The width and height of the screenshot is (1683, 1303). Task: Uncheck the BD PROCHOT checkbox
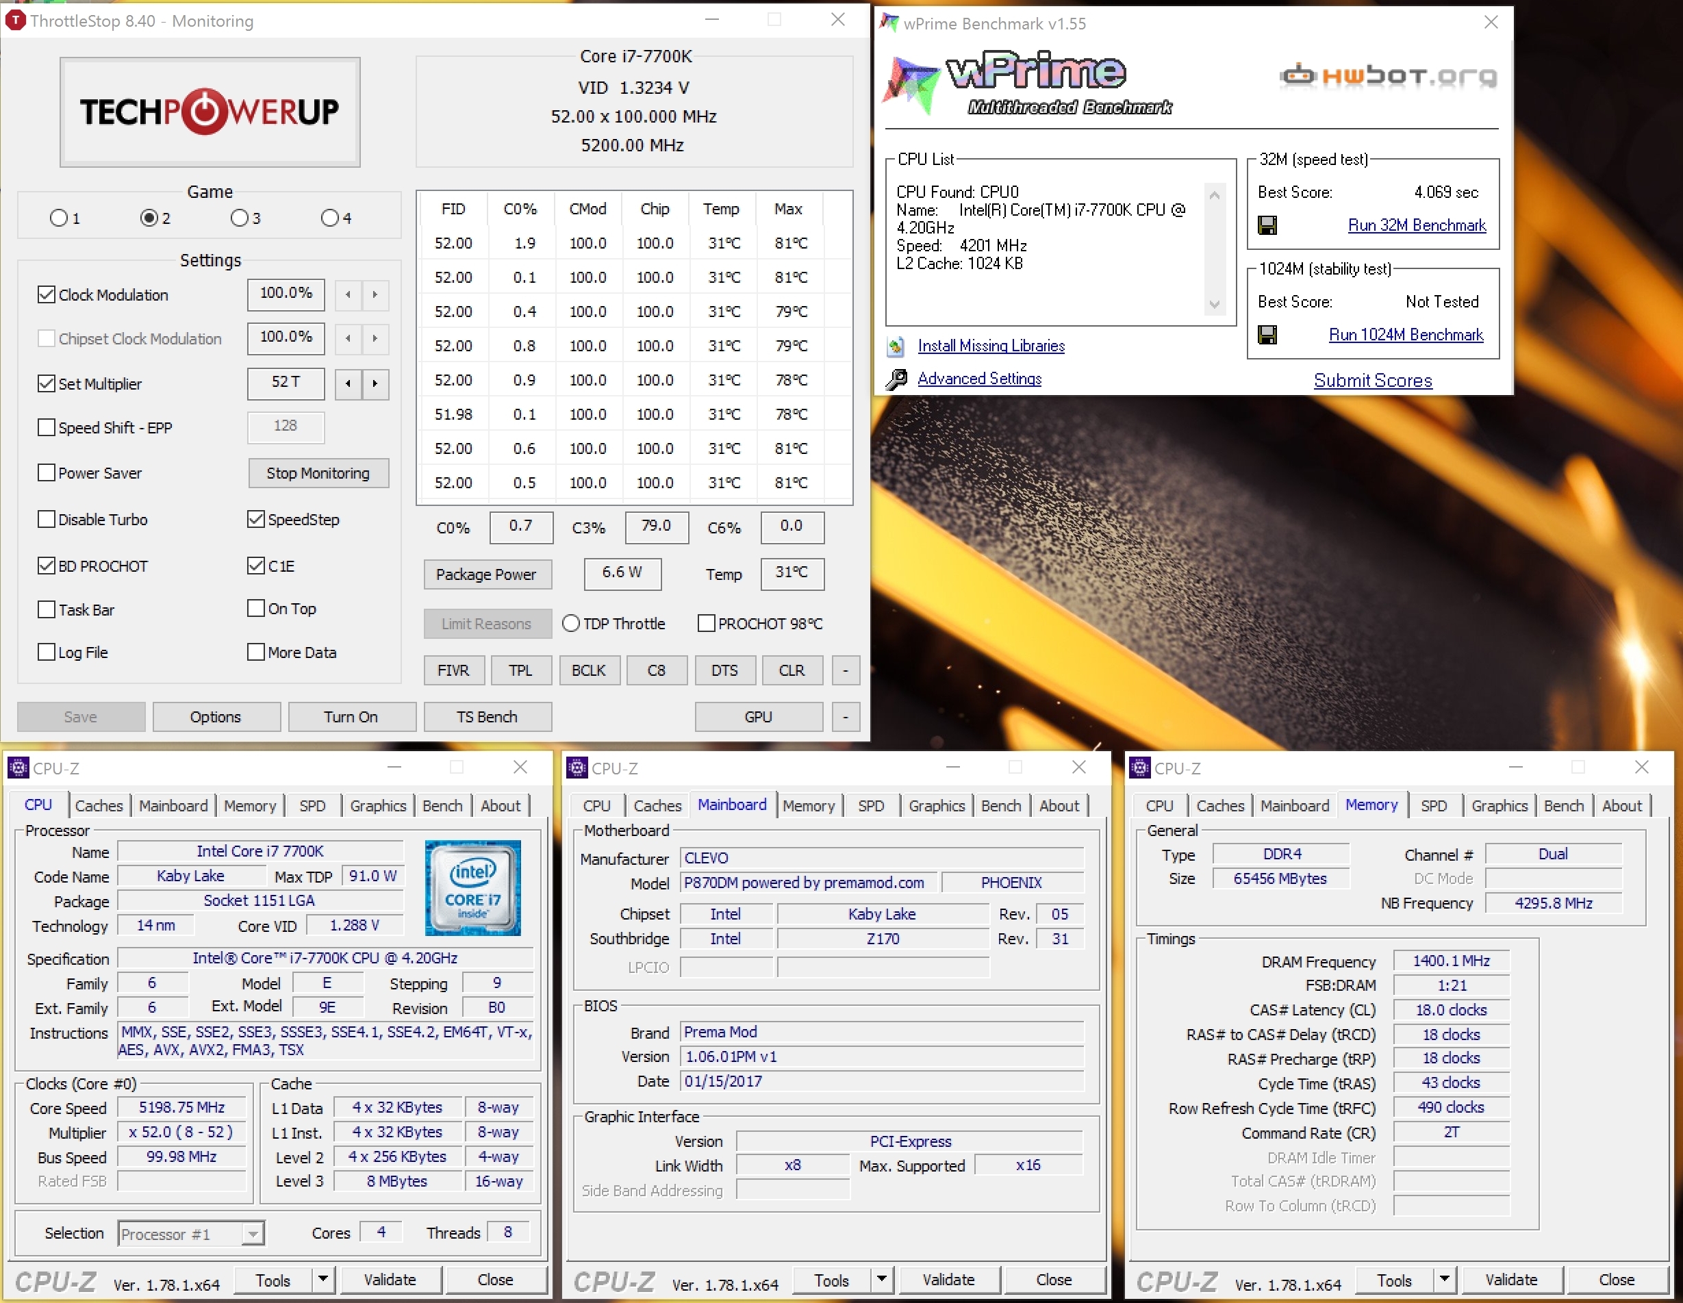[47, 566]
